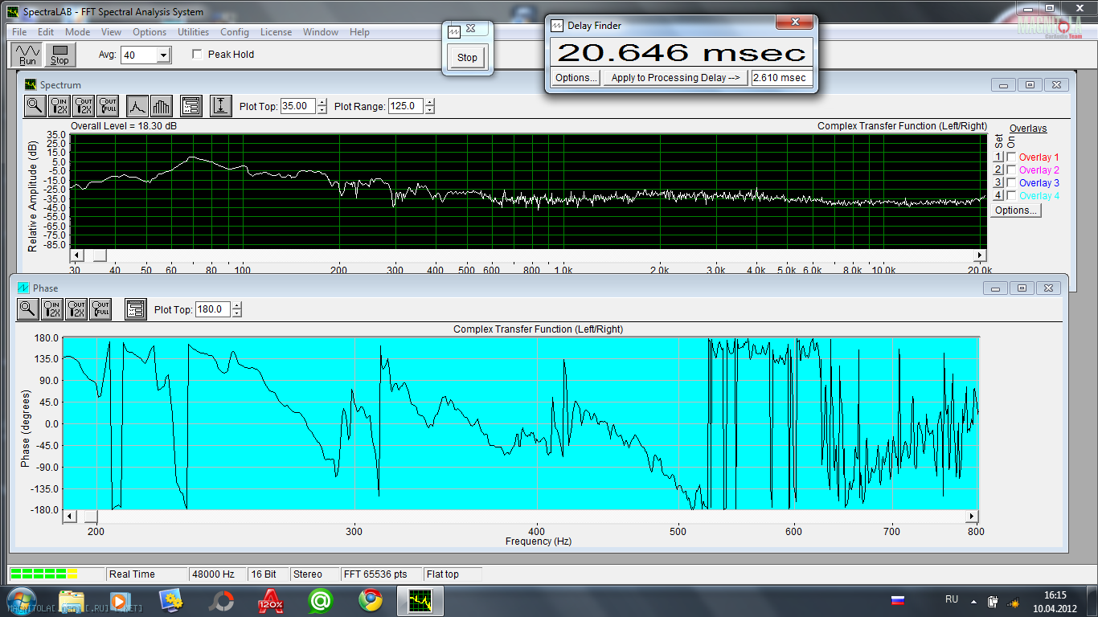This screenshot has height=617, width=1098.
Task: Increase Plot Range value
Action: click(x=430, y=102)
